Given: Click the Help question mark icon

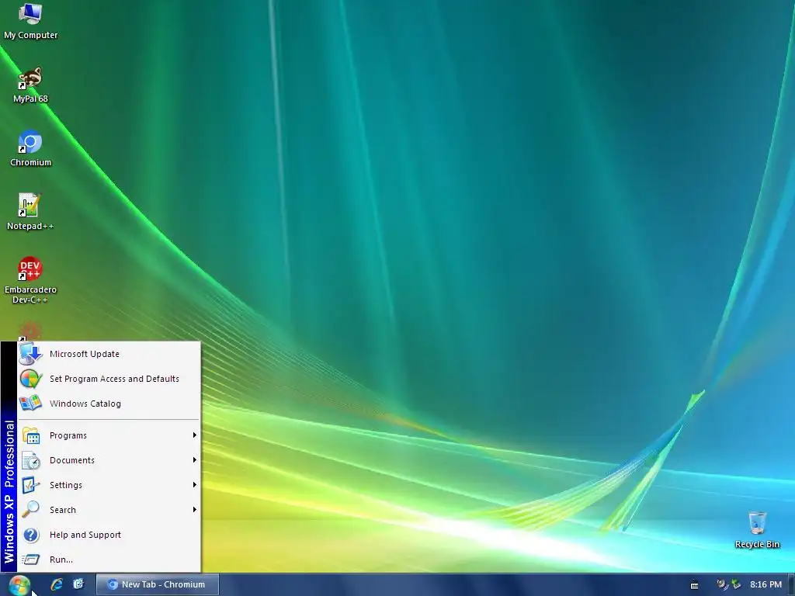Looking at the screenshot, I should coord(31,535).
